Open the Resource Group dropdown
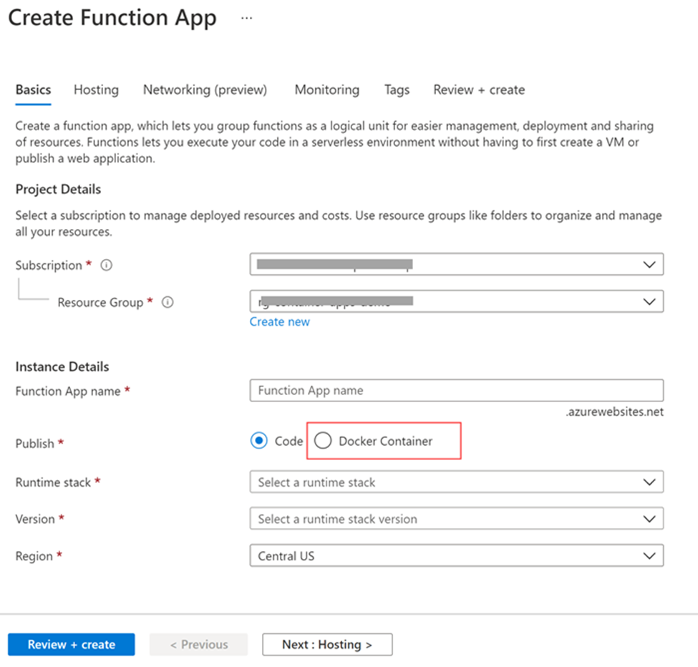The height and width of the screenshot is (667, 698). (456, 301)
